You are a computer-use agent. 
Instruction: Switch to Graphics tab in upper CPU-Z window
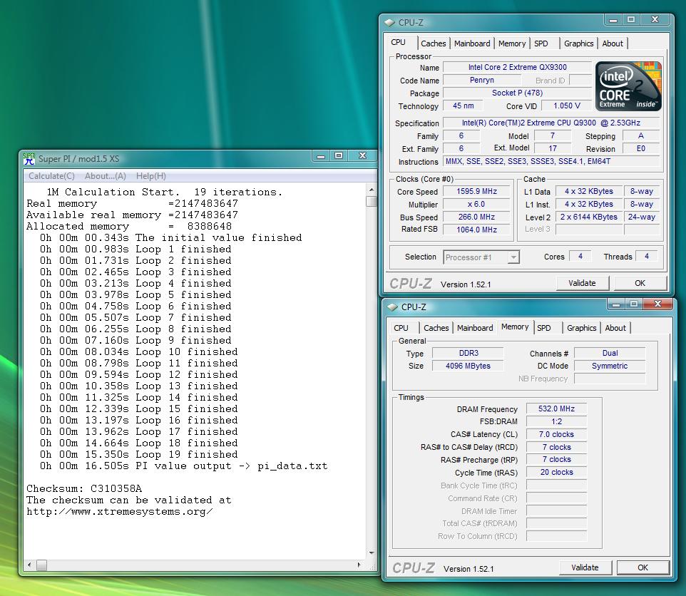click(x=578, y=43)
